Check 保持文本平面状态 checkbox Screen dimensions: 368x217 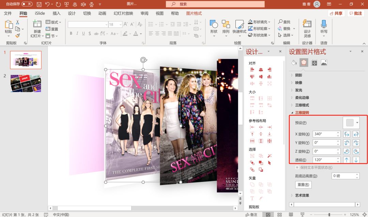coord(297,168)
